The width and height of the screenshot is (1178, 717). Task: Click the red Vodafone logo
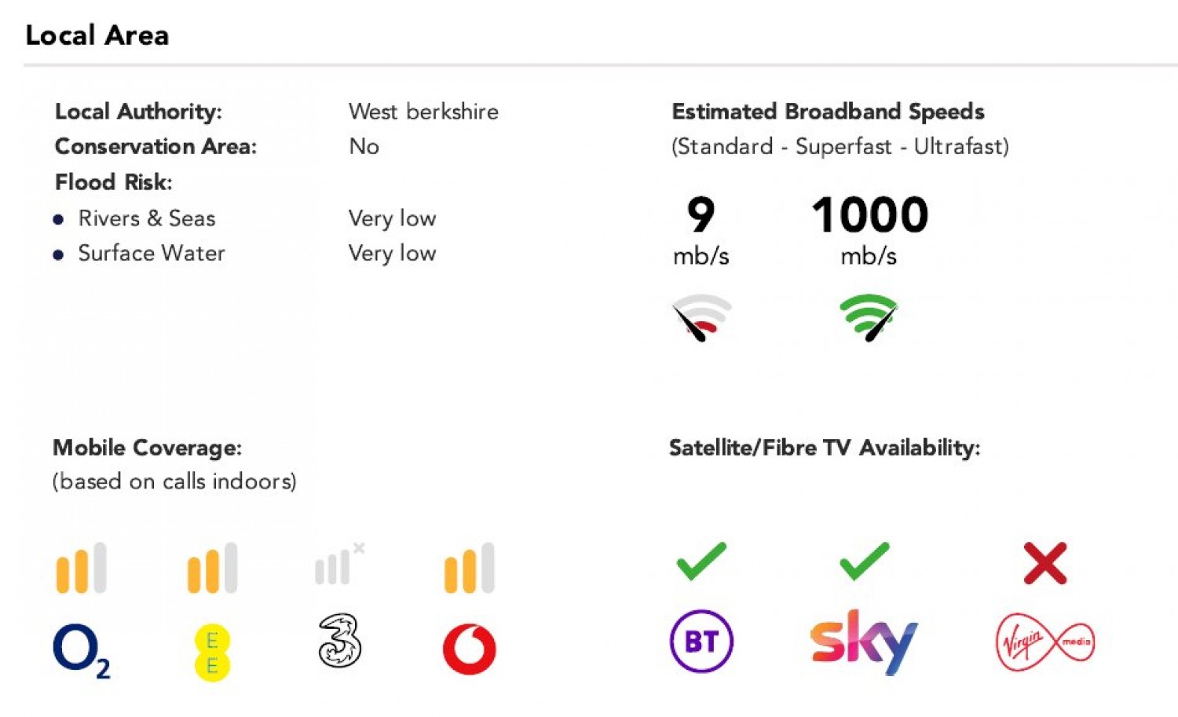pos(470,649)
